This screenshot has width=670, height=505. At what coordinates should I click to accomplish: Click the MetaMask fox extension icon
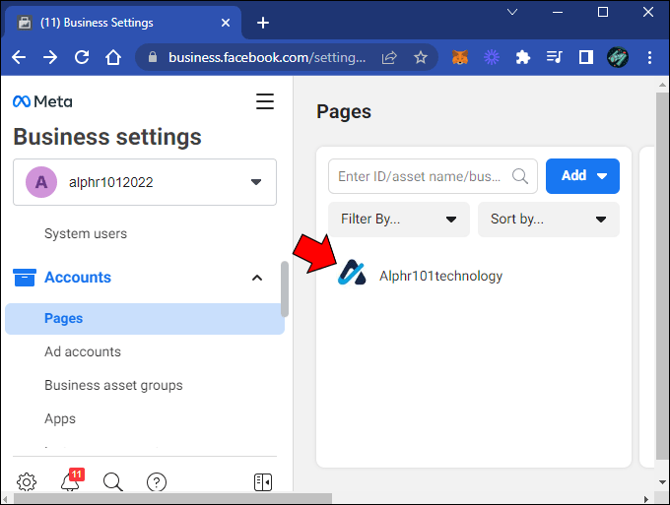pyautogui.click(x=460, y=57)
